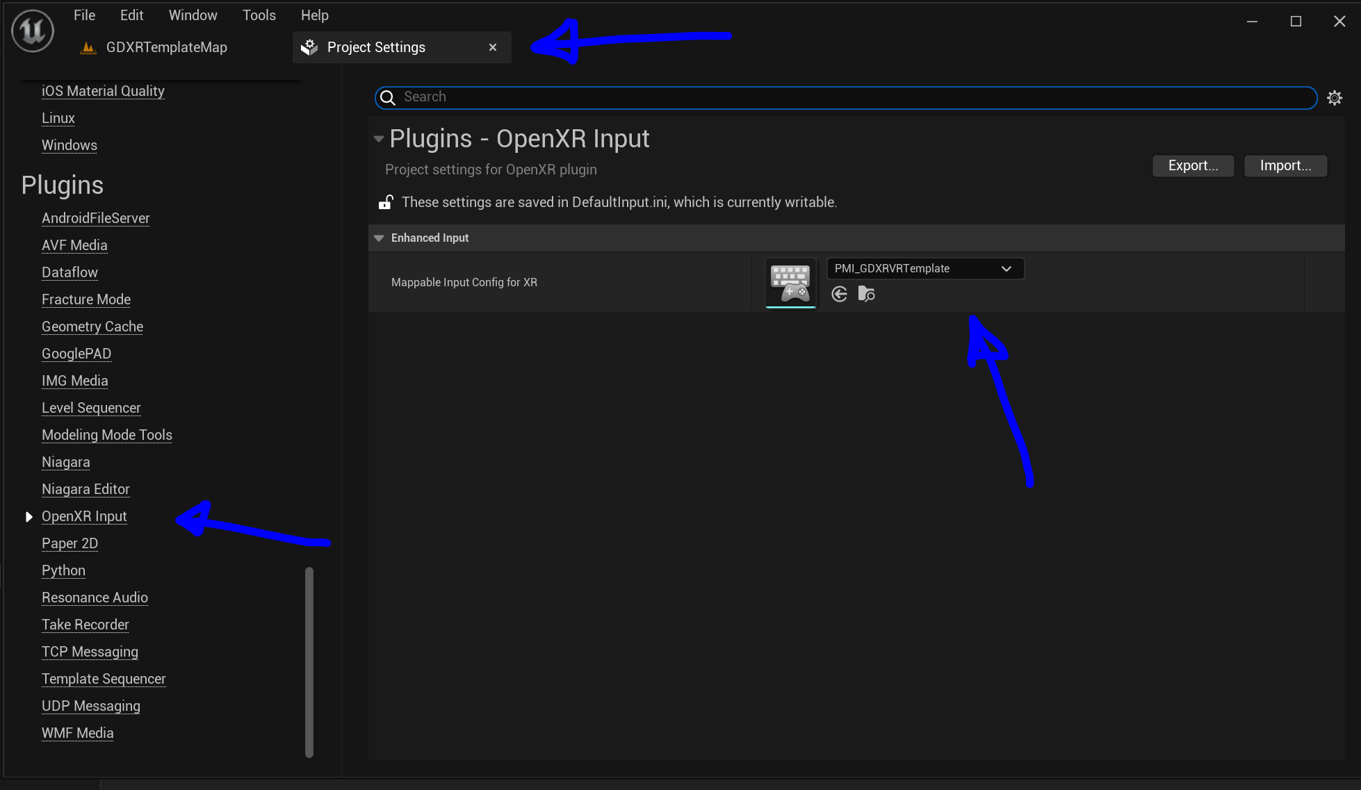This screenshot has height=790, width=1361.
Task: Open Linux platform settings
Action: tap(58, 118)
